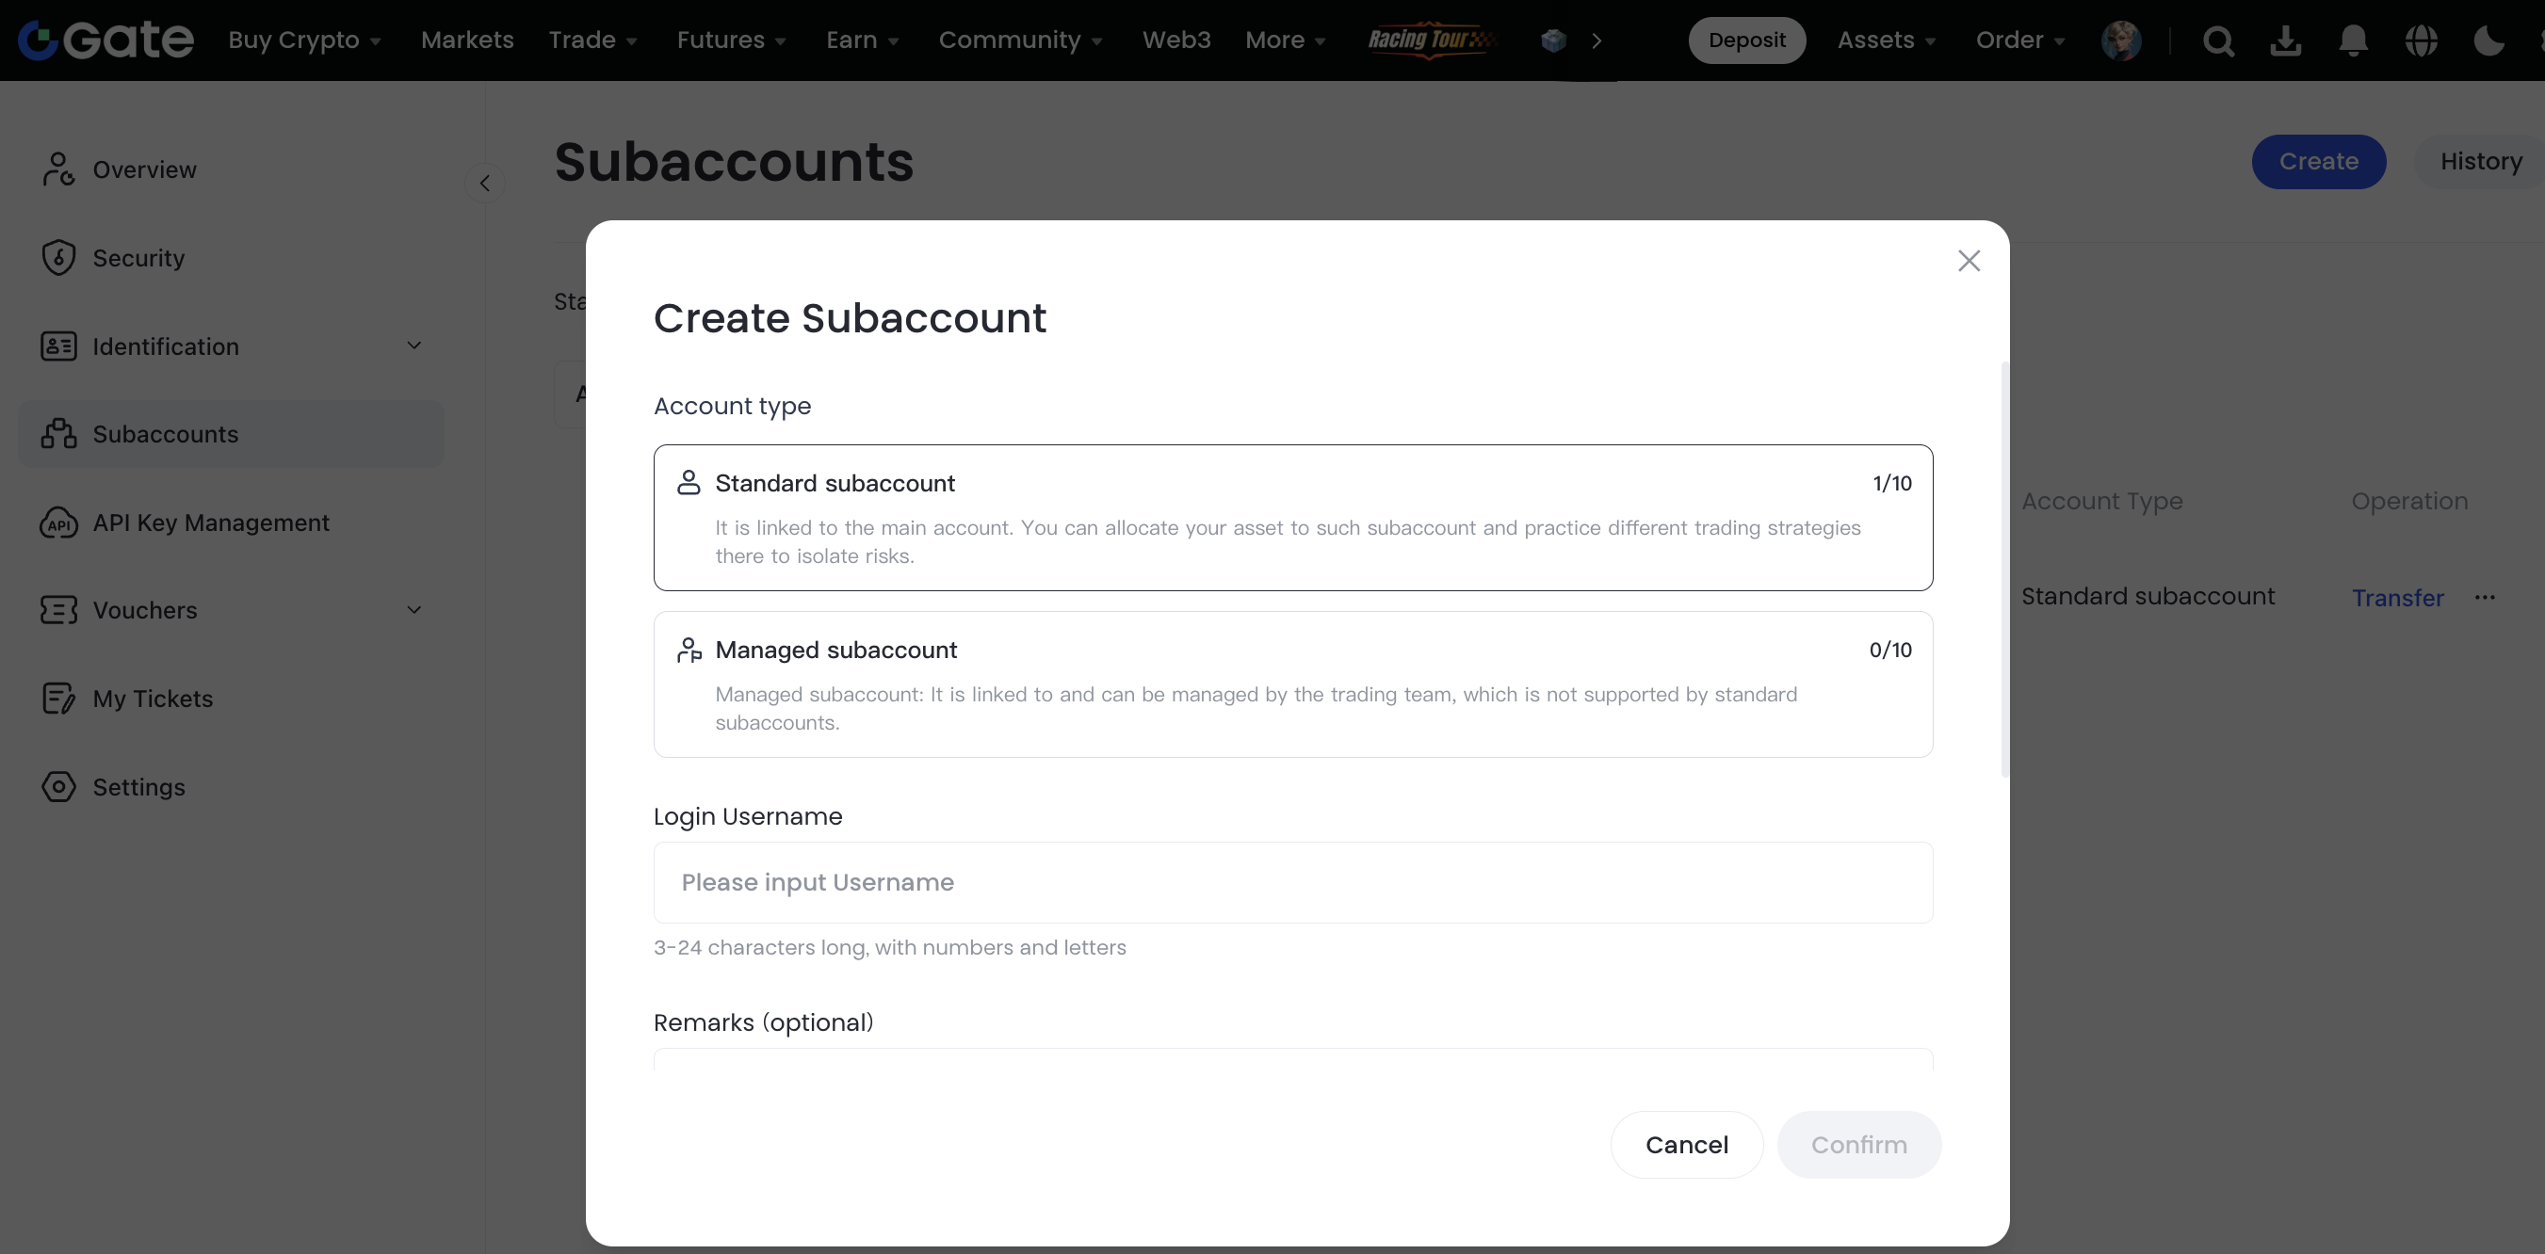Open notifications bell icon
The width and height of the screenshot is (2545, 1254).
coord(2354,40)
